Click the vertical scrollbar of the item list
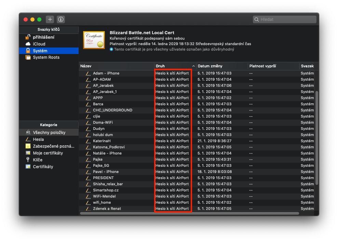The image size is (338, 241). [x=317, y=138]
